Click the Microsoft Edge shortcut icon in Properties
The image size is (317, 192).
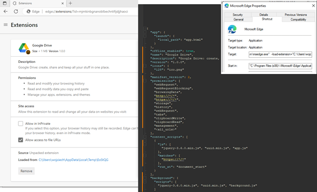pyautogui.click(x=232, y=29)
